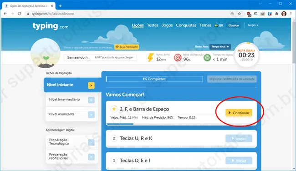
Task: Click the Meta Diária 00:23 timer circle
Action: (246, 55)
